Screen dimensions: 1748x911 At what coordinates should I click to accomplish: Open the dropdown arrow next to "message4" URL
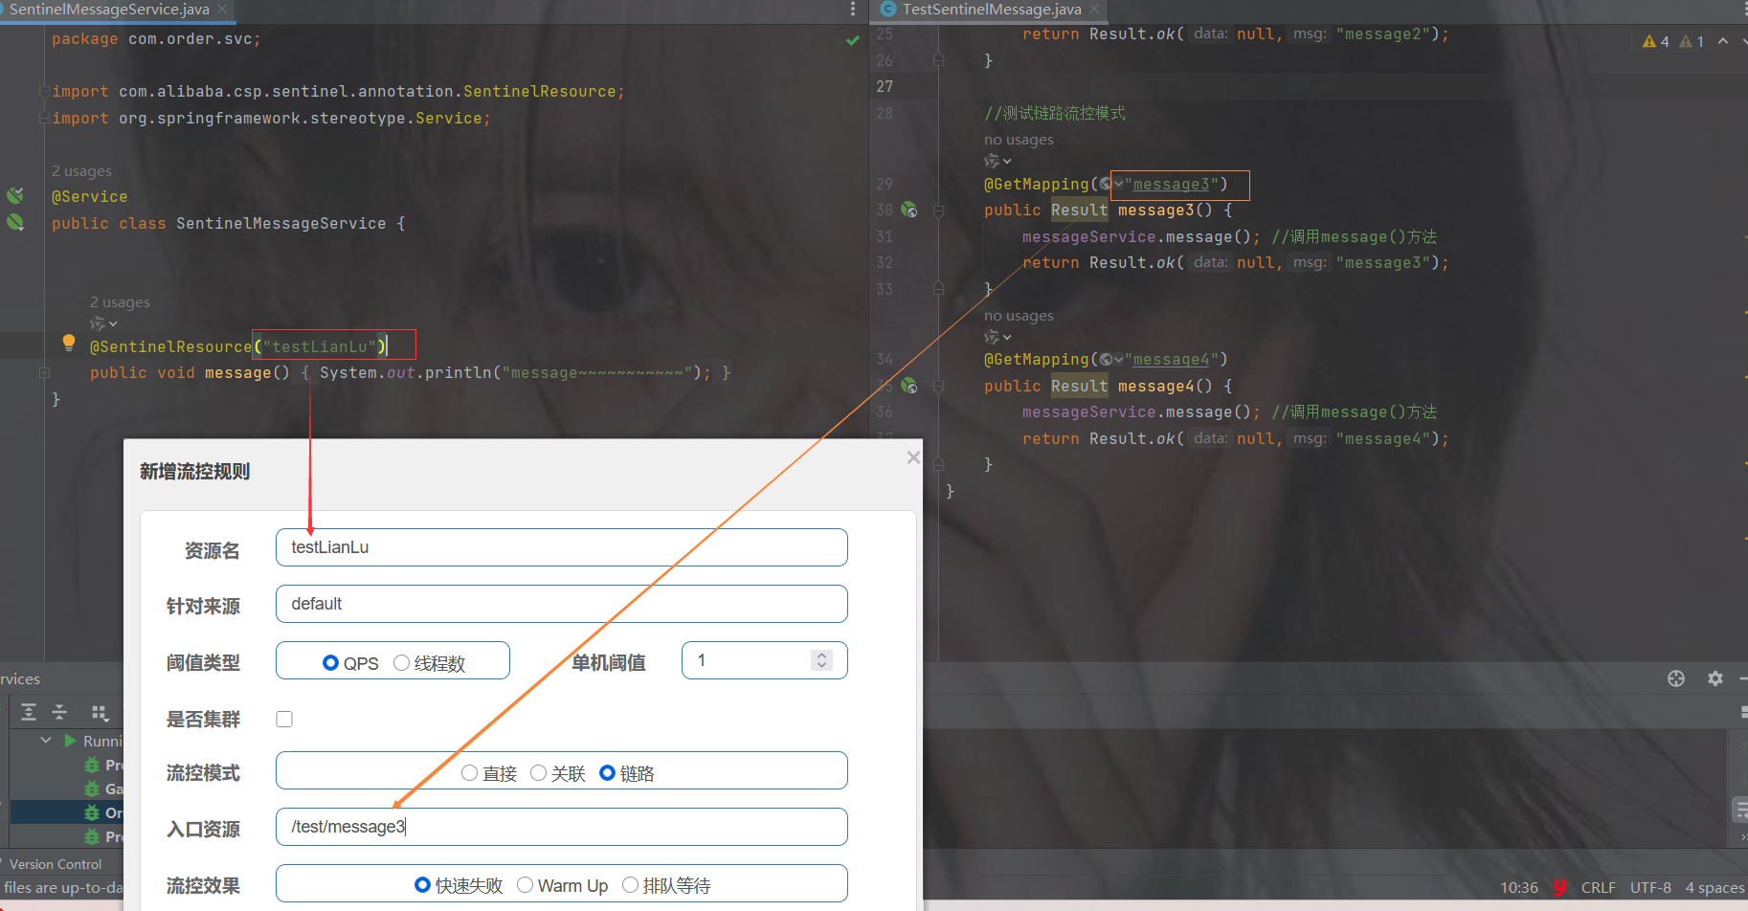[1118, 360]
